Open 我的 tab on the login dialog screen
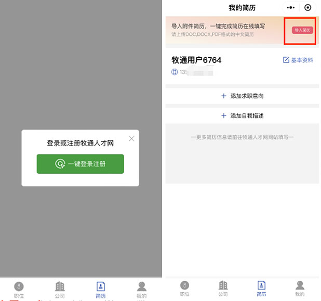The height and width of the screenshot is (301, 321). [141, 289]
